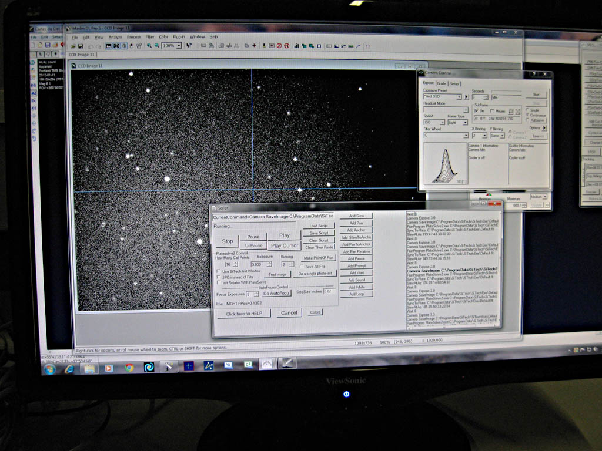Click the blue curve graph toolbar icon
The width and height of the screenshot is (602, 451).
(x=358, y=46)
